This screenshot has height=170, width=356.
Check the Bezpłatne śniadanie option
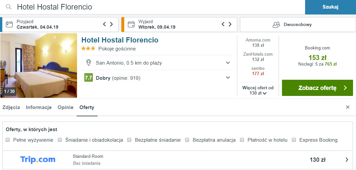pos(129,140)
